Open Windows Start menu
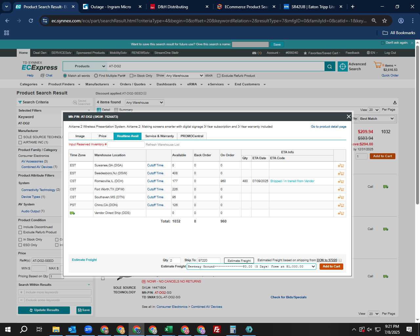The height and width of the screenshot is (336, 420). [x=8, y=329]
